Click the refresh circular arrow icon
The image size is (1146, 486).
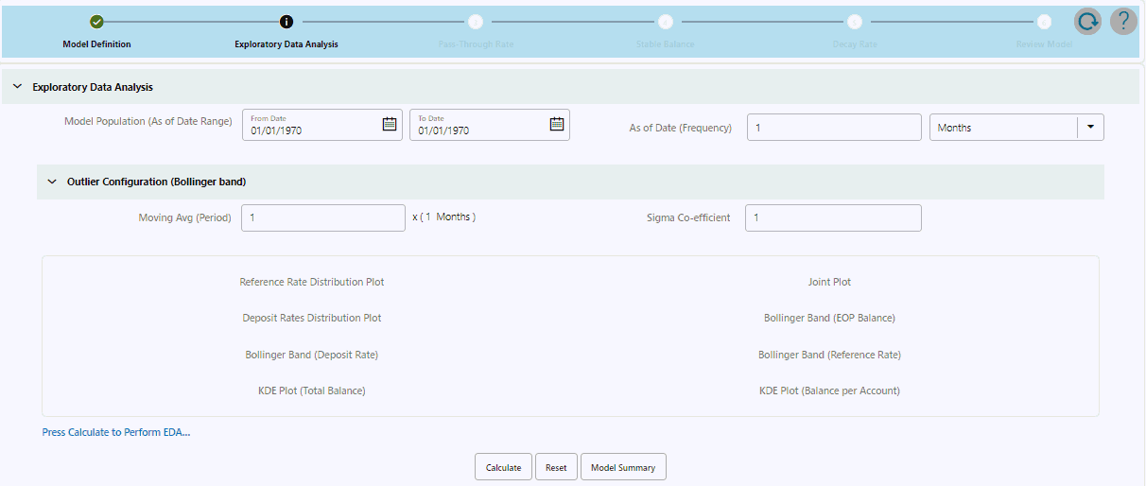coord(1087,22)
